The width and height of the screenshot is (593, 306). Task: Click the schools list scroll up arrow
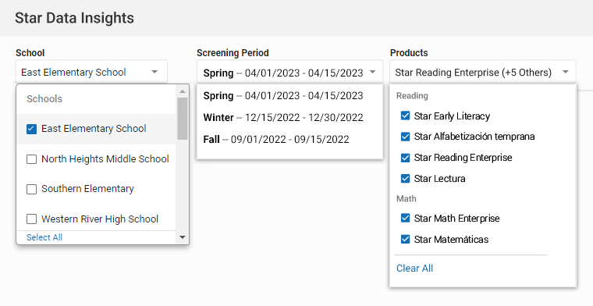[x=183, y=91]
